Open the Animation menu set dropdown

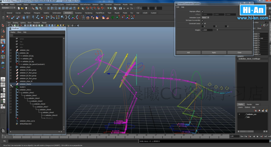[x=8, y=8]
